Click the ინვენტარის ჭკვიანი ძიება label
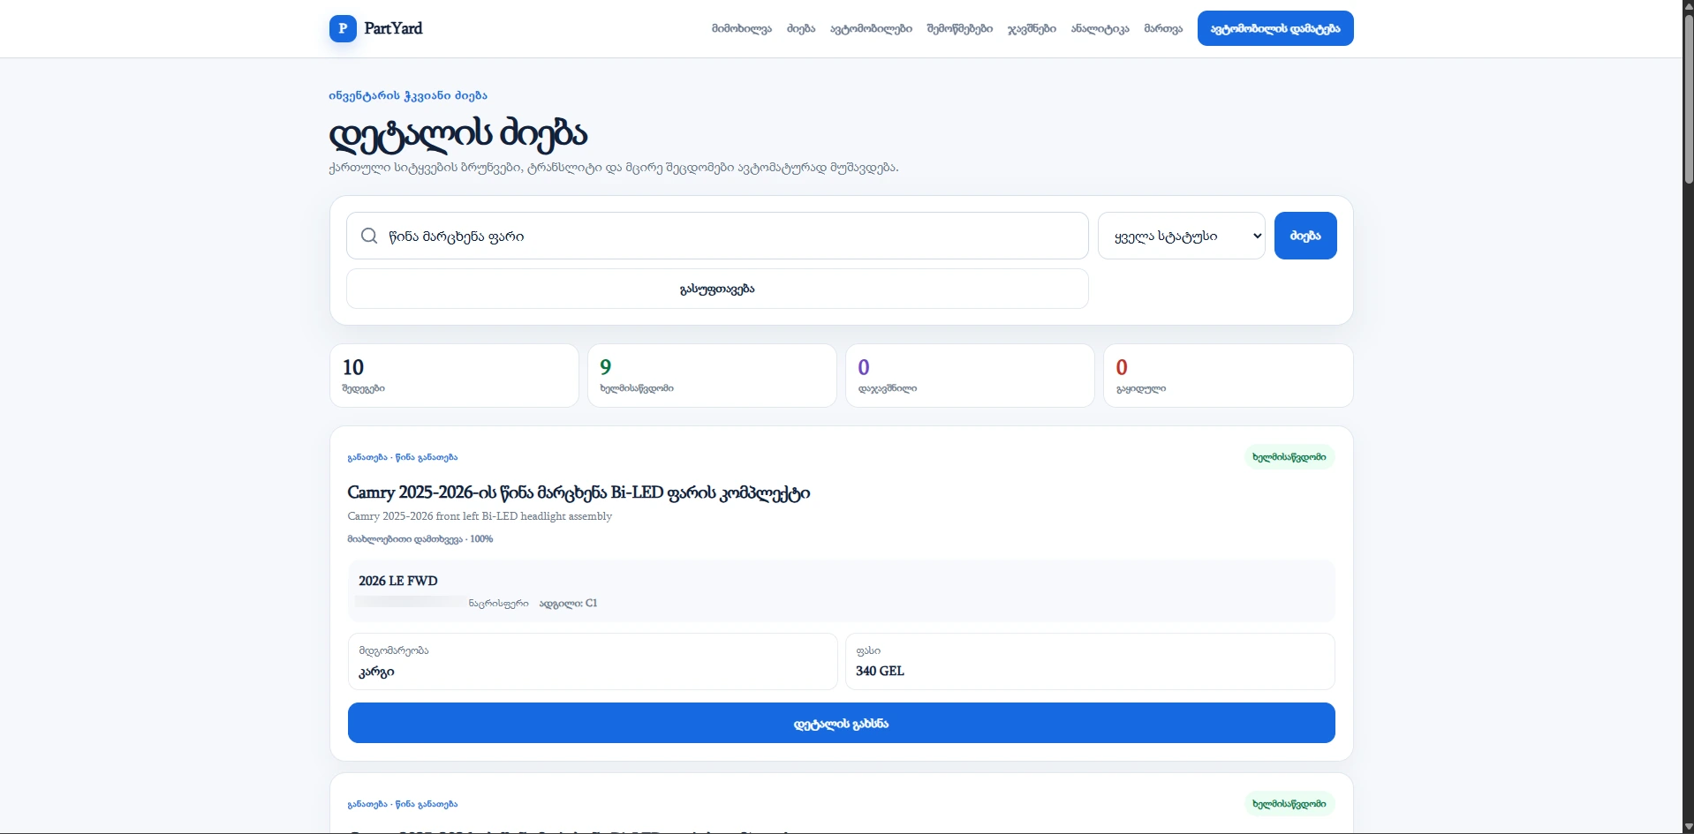 tap(408, 95)
